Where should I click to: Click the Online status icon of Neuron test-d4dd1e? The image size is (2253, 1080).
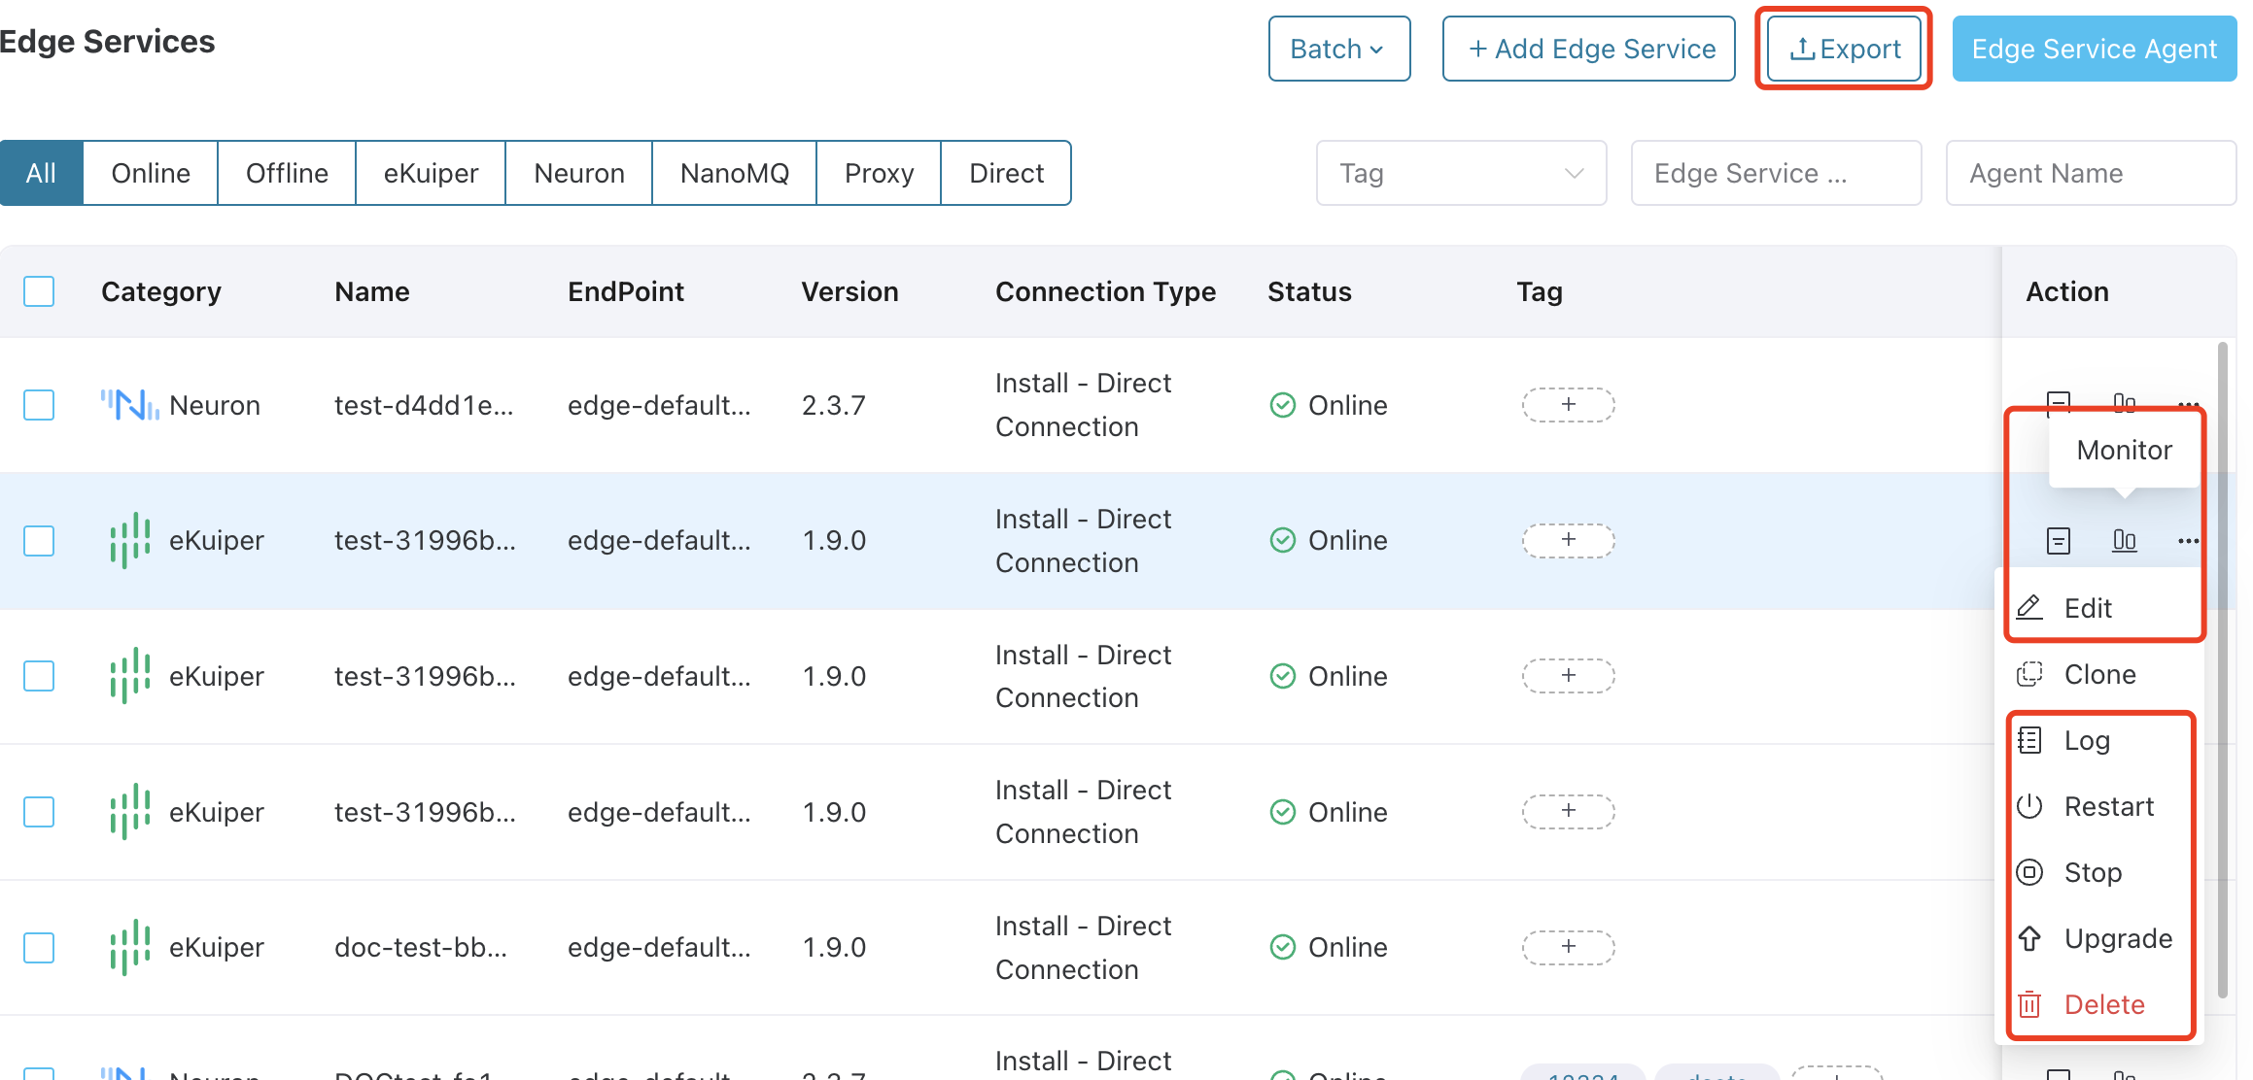point(1283,405)
